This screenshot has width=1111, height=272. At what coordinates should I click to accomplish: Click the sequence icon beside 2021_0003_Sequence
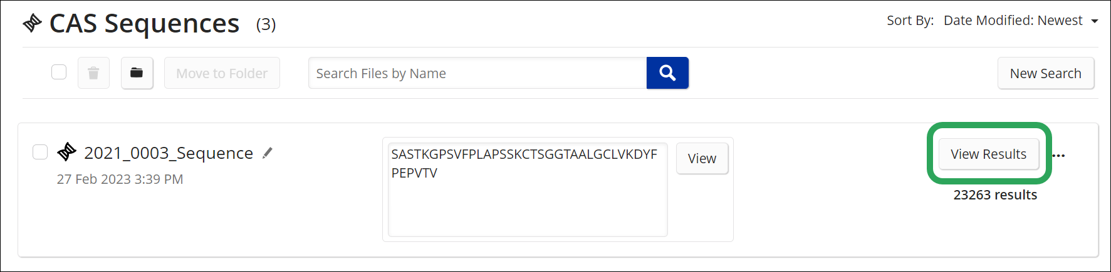click(x=66, y=152)
